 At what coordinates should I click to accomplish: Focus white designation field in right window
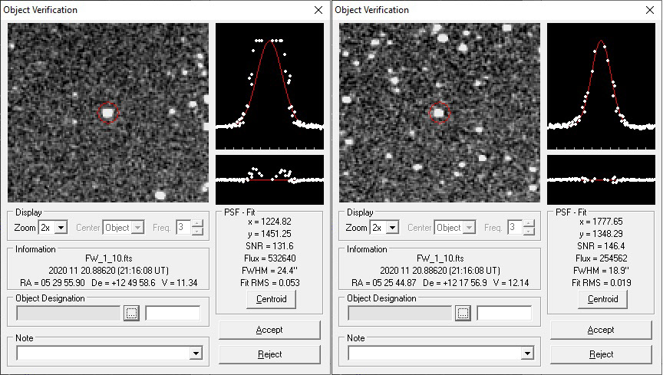point(504,314)
